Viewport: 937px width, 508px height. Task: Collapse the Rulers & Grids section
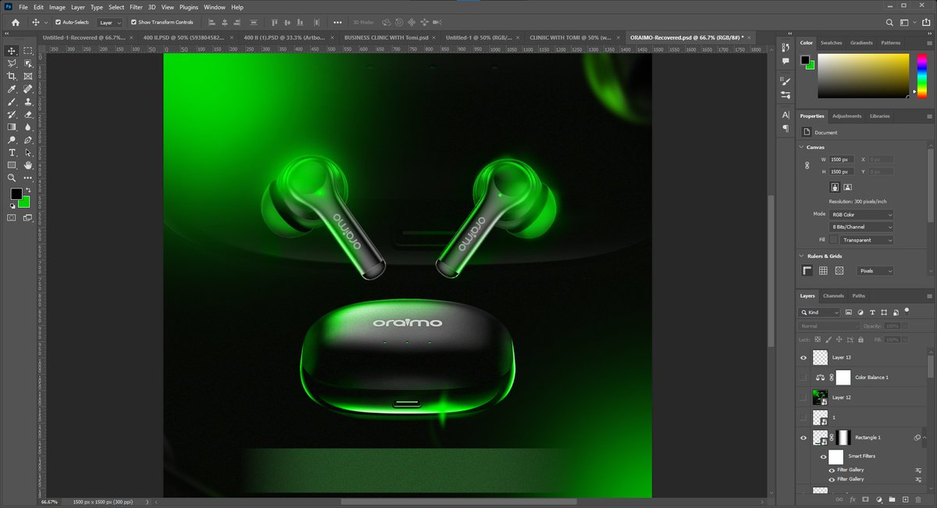pyautogui.click(x=801, y=256)
